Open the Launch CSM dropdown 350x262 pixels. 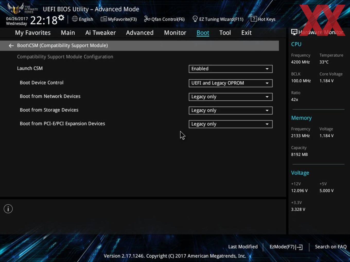(231, 69)
